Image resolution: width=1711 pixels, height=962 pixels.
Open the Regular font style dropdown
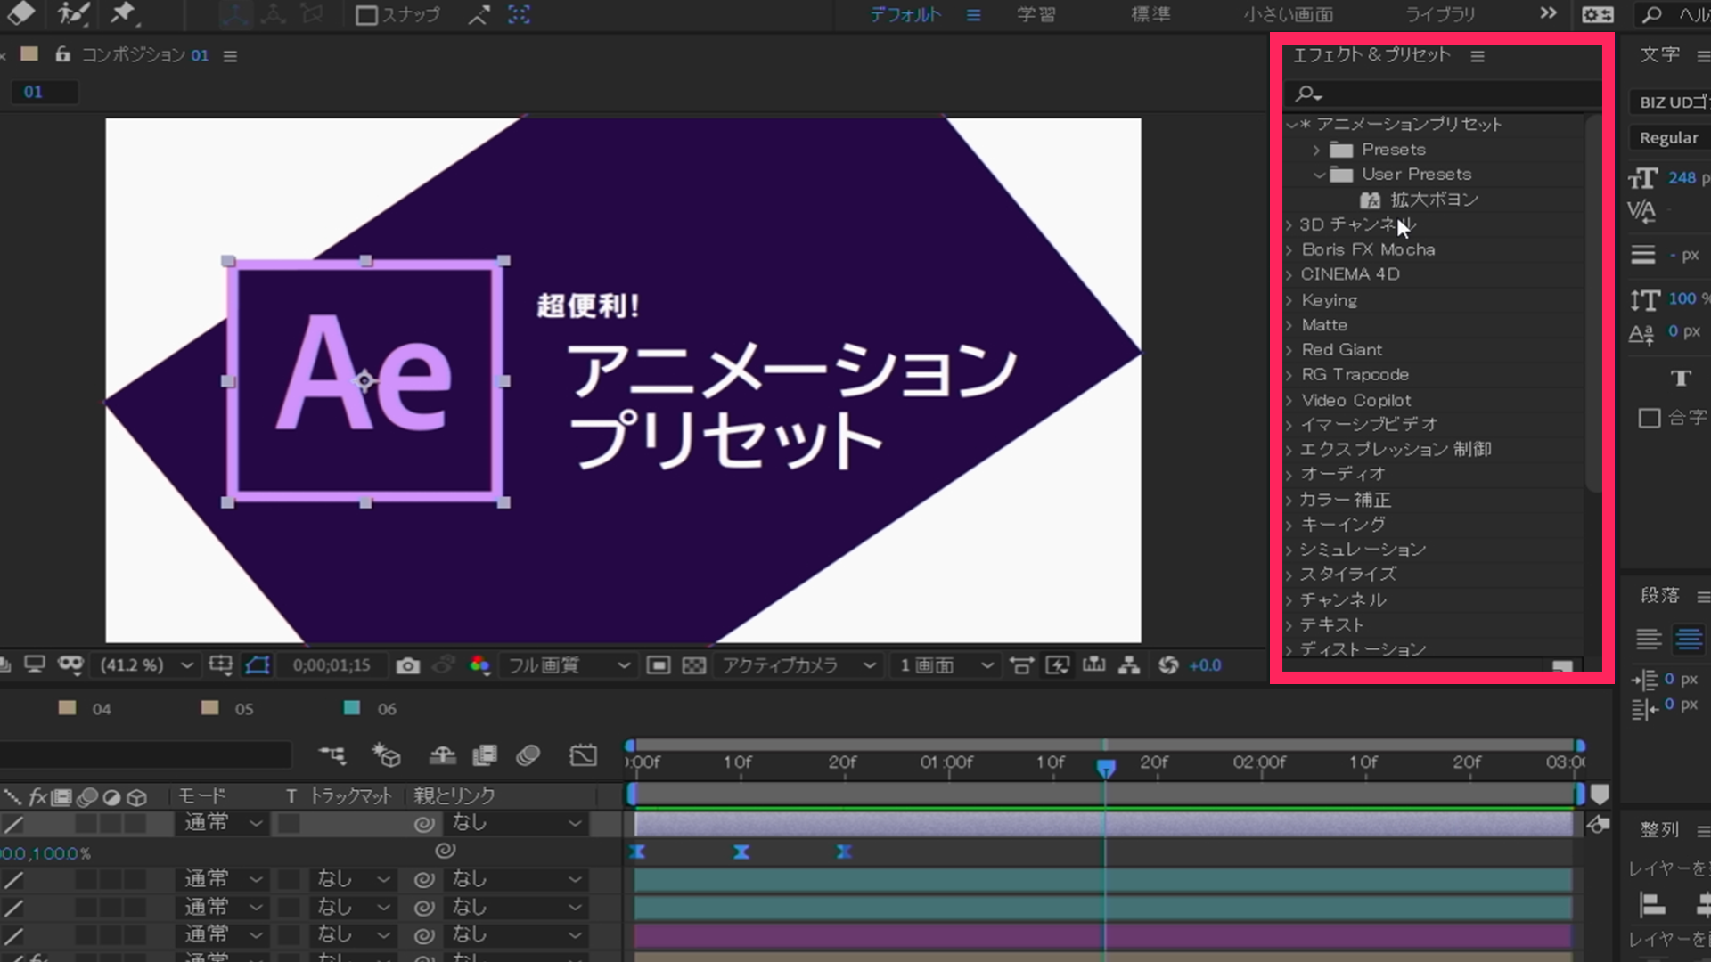pyautogui.click(x=1671, y=138)
